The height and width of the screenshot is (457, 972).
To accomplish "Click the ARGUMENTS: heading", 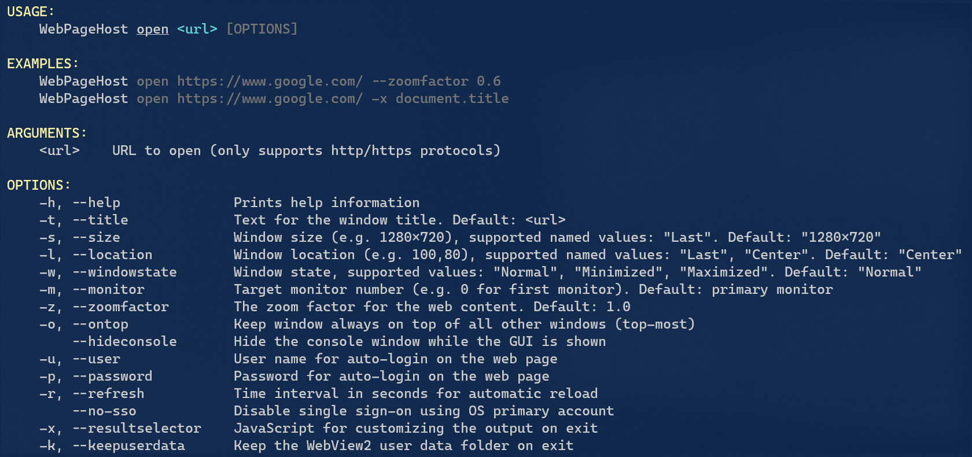I will (47, 133).
